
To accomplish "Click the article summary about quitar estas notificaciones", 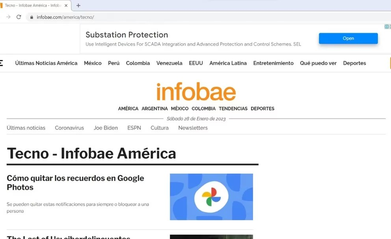I will 78,207.
